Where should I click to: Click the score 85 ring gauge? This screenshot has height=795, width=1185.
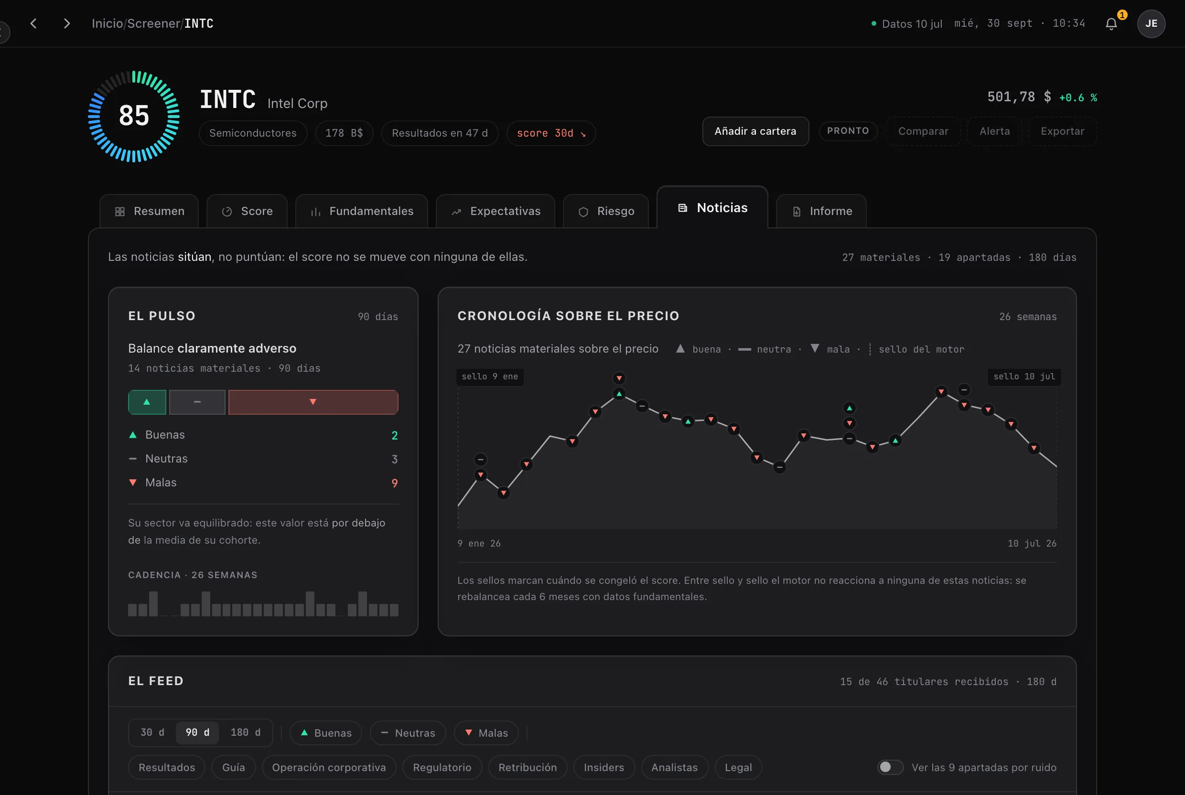[x=134, y=116]
